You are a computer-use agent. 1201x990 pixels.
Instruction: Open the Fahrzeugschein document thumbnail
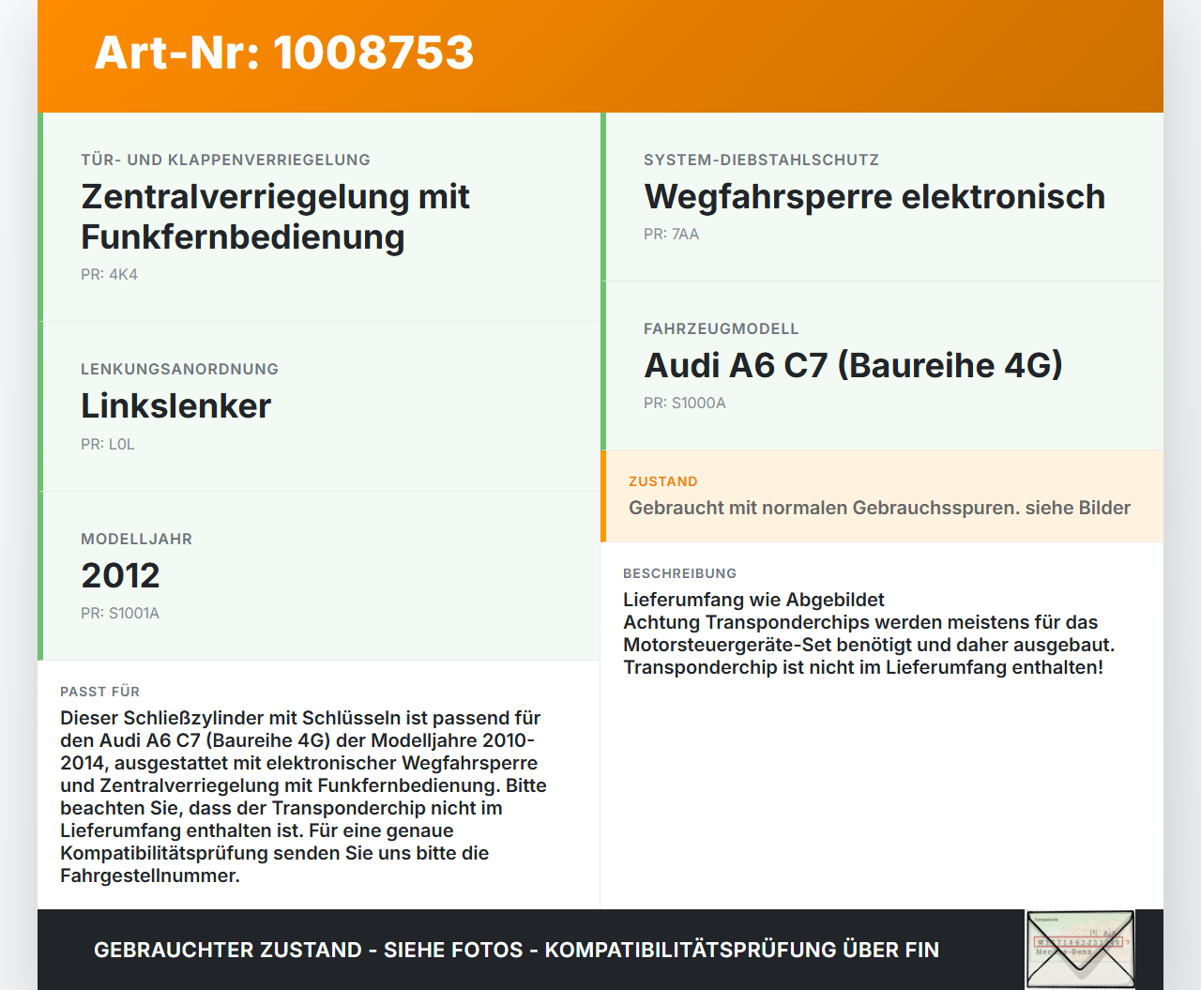coord(1080,949)
